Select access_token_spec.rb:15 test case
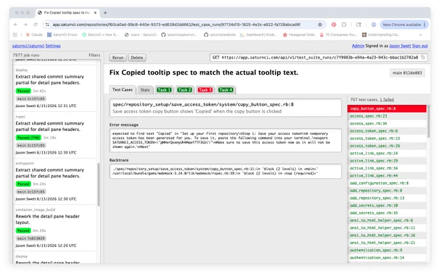Image resolution: width=440 pixels, height=275 pixels. 387,138
